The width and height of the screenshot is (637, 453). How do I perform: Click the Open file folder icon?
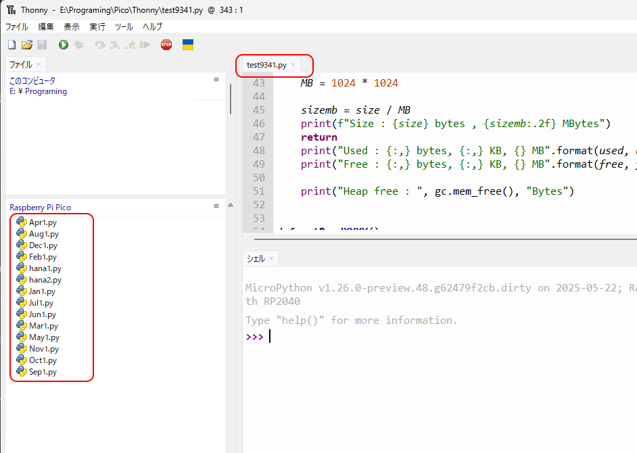(x=27, y=45)
